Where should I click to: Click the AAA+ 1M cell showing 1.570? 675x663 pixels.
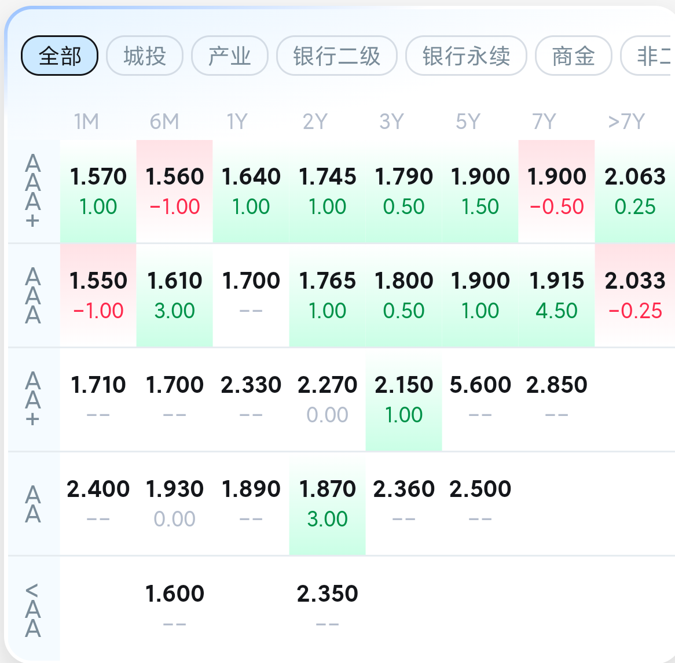click(98, 191)
